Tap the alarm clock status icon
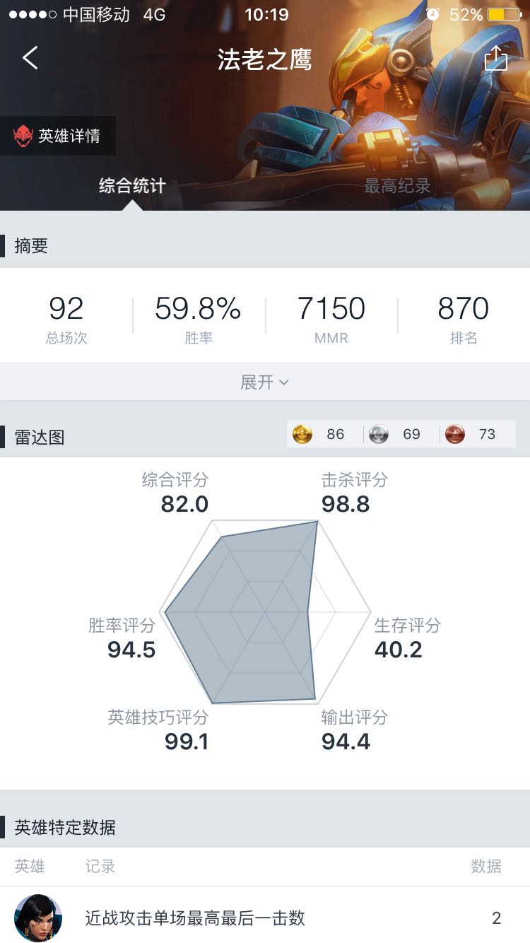This screenshot has width=530, height=943. point(432,14)
